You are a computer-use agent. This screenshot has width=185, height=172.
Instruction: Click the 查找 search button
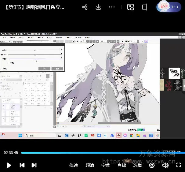pos(122,165)
